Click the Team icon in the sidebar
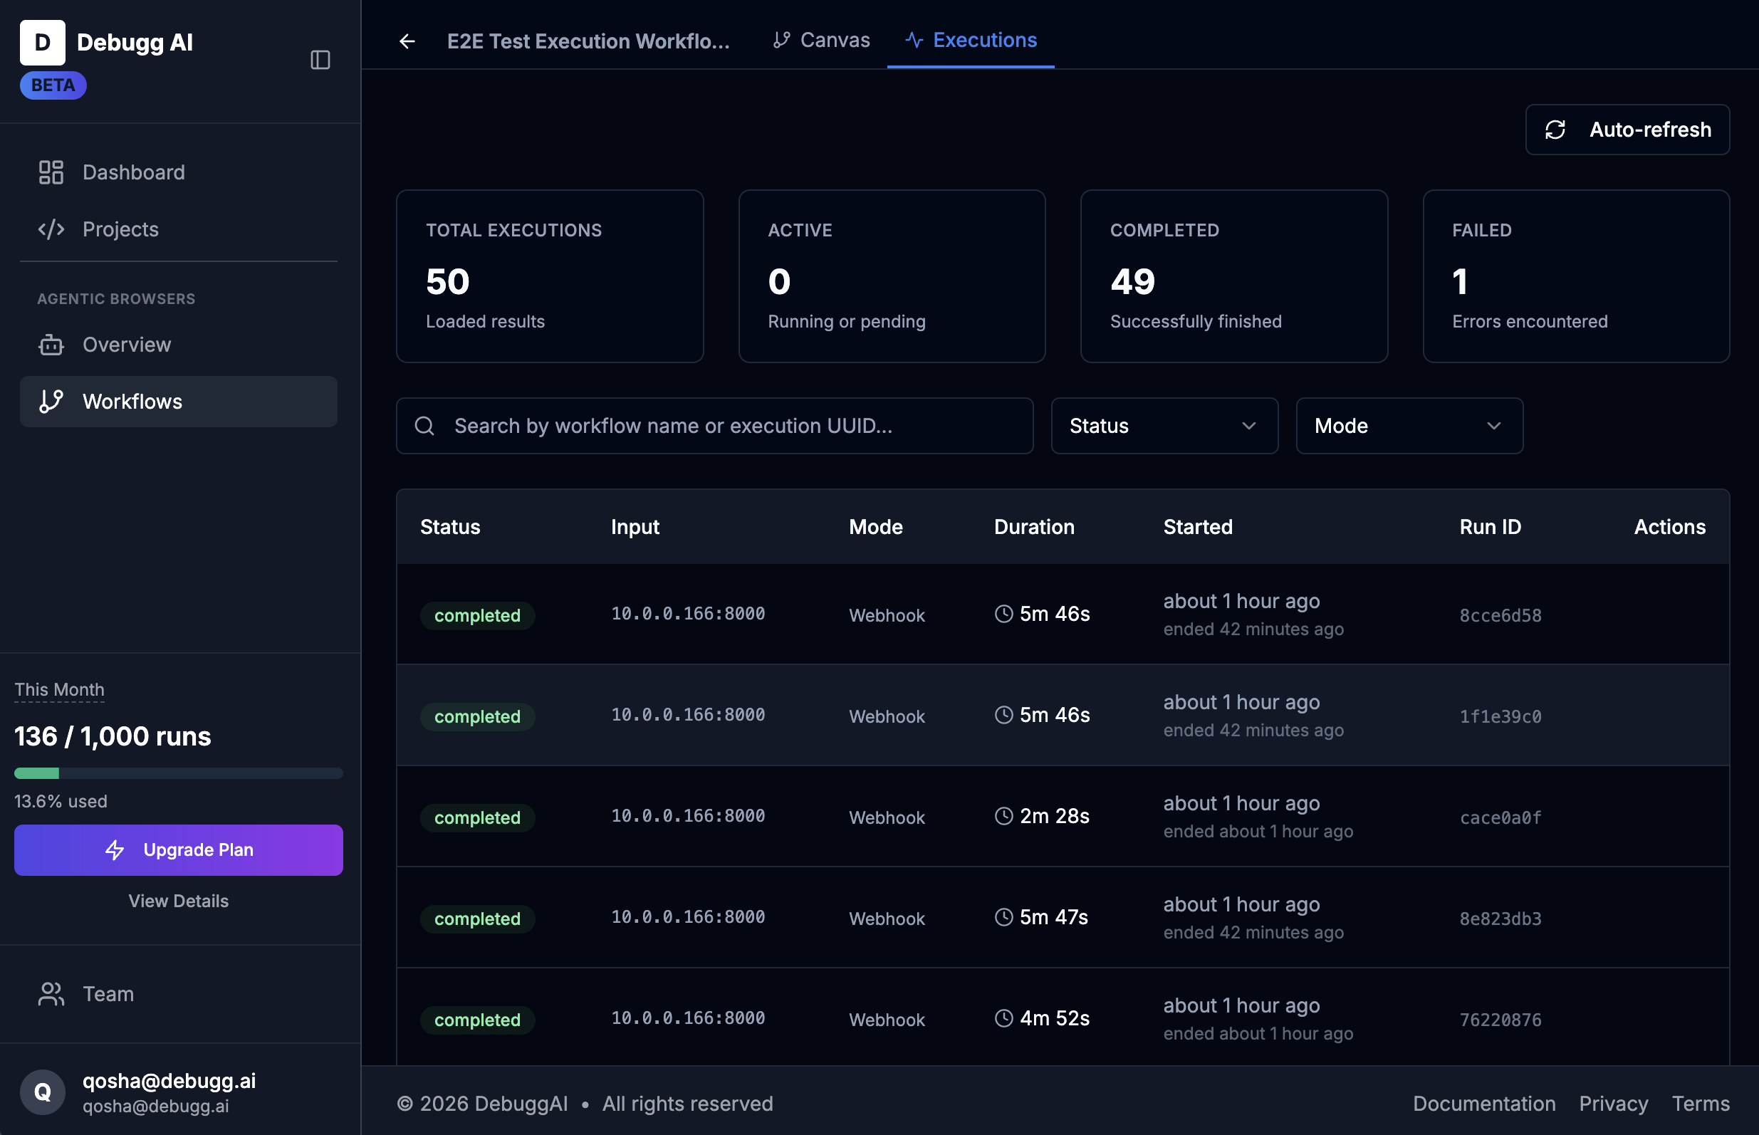The width and height of the screenshot is (1759, 1135). tap(50, 993)
